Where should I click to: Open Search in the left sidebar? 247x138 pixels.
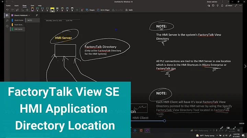pos(7,21)
